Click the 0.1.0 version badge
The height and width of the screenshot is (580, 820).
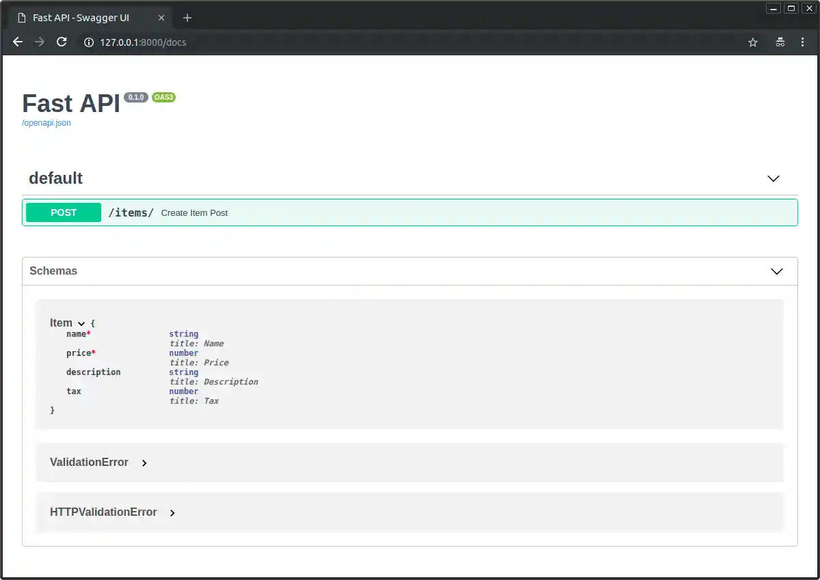(136, 97)
